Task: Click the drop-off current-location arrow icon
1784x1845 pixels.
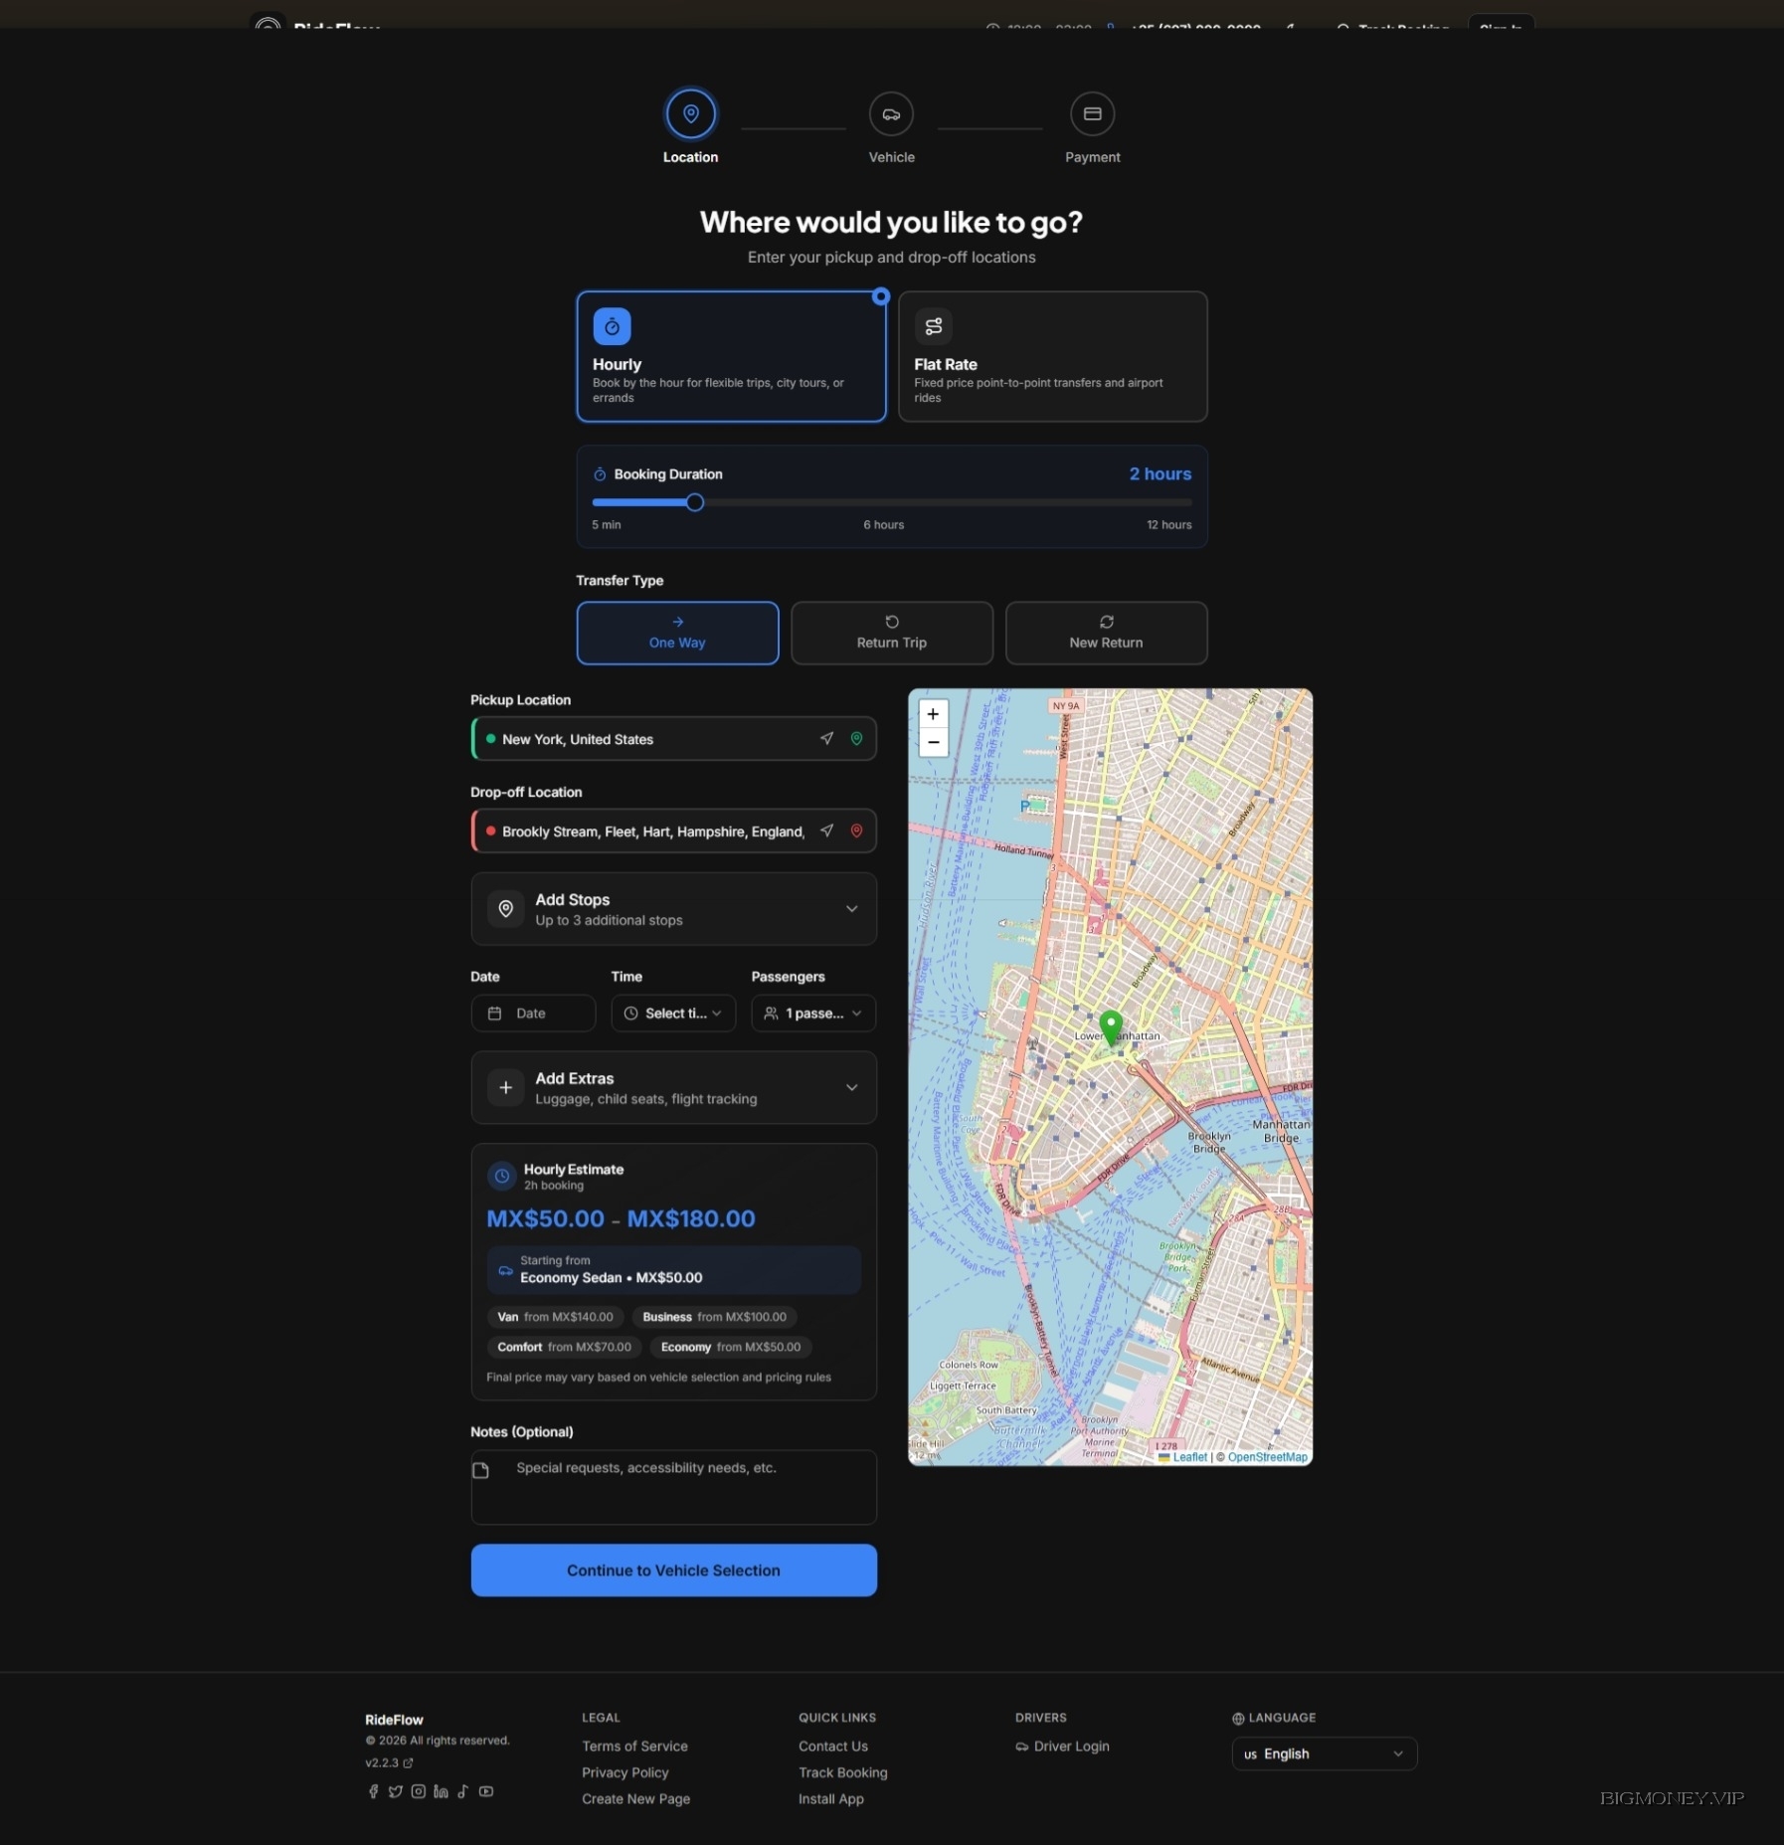Action: 826,830
